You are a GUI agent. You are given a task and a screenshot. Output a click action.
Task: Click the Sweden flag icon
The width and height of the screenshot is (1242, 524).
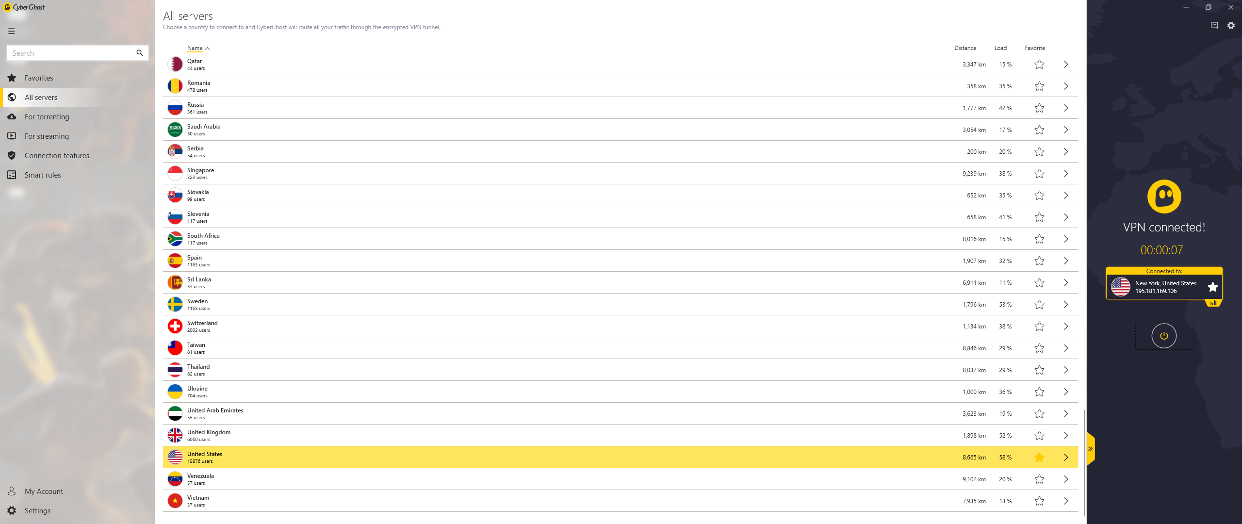click(x=175, y=304)
